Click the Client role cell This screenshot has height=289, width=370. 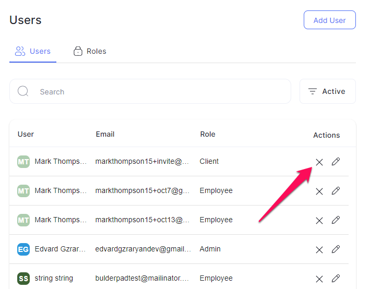pos(209,161)
